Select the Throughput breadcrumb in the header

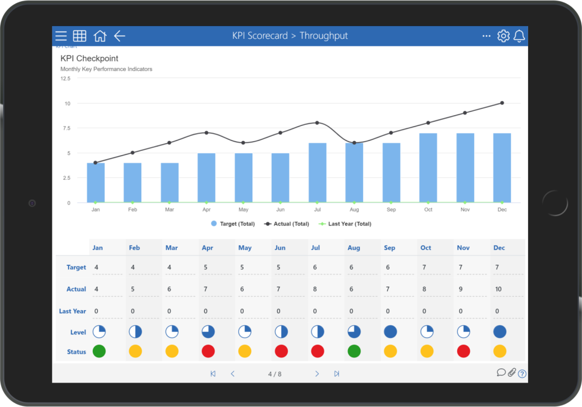click(x=323, y=36)
